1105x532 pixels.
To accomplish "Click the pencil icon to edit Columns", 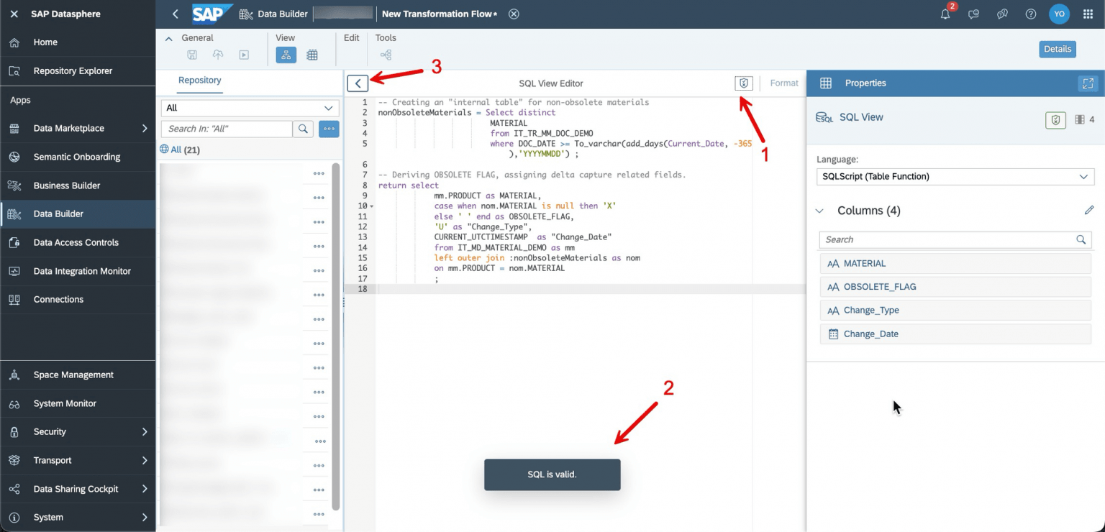I will click(x=1089, y=211).
